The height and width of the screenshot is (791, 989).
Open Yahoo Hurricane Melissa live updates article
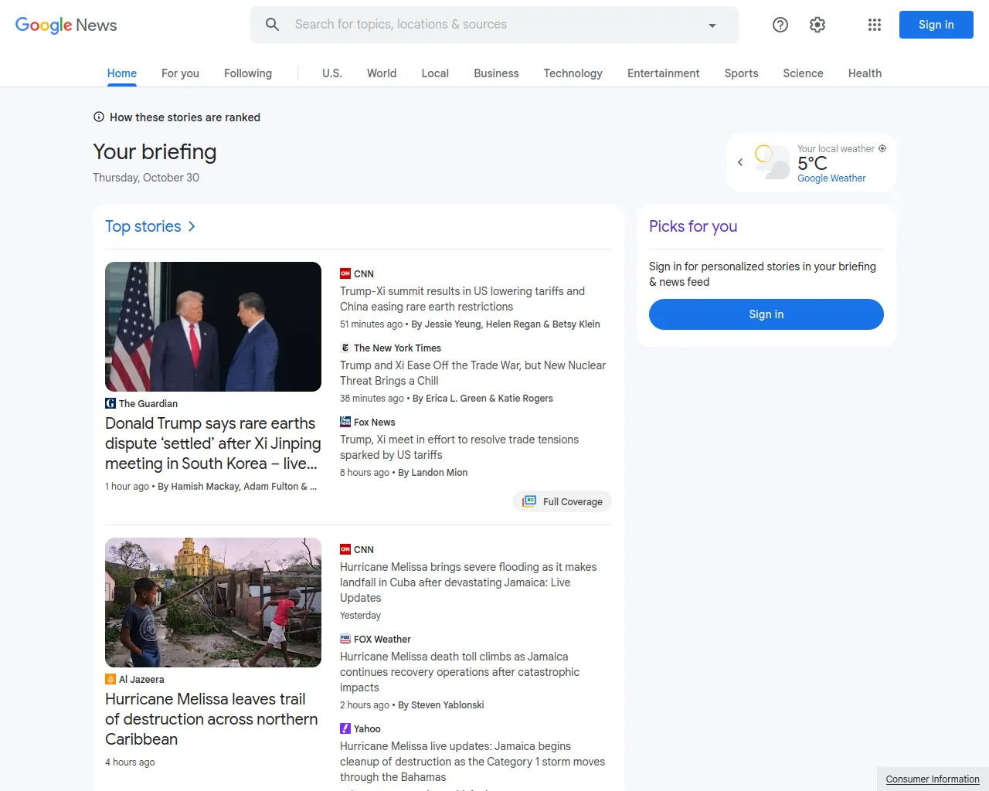(x=472, y=762)
